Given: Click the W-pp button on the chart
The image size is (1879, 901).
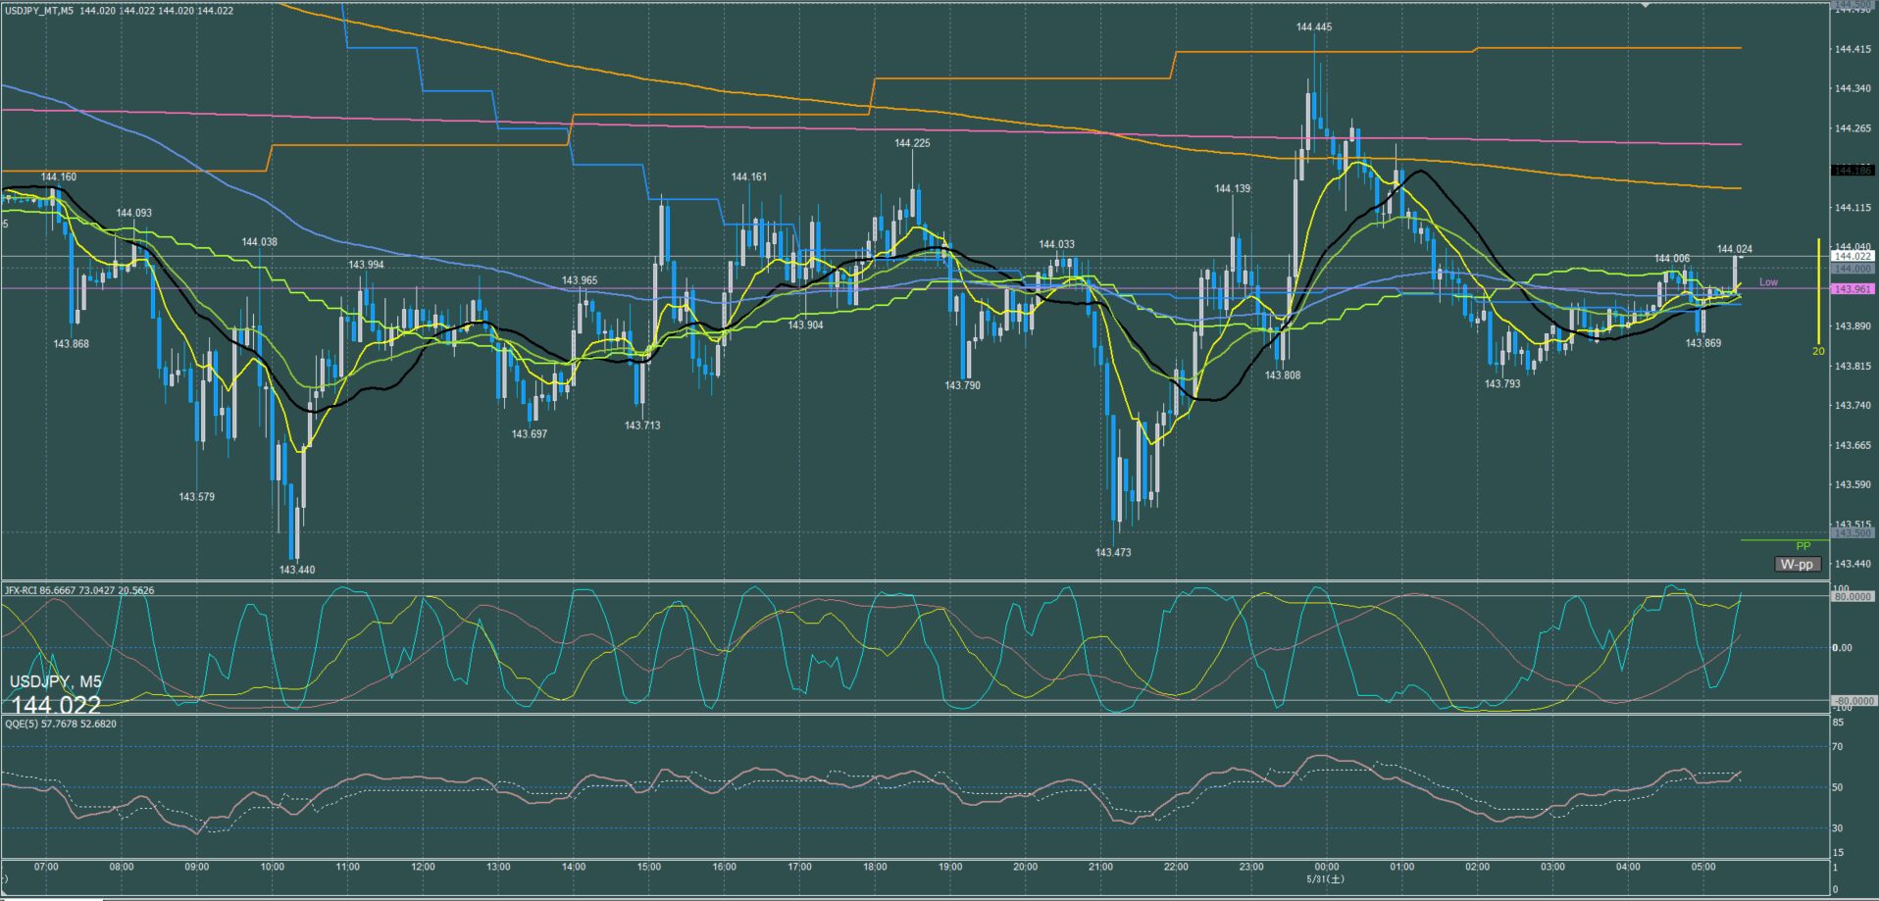Looking at the screenshot, I should pos(1797,564).
